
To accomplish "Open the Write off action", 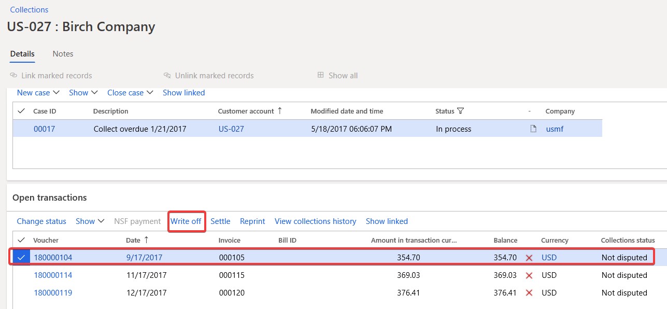I will [186, 221].
